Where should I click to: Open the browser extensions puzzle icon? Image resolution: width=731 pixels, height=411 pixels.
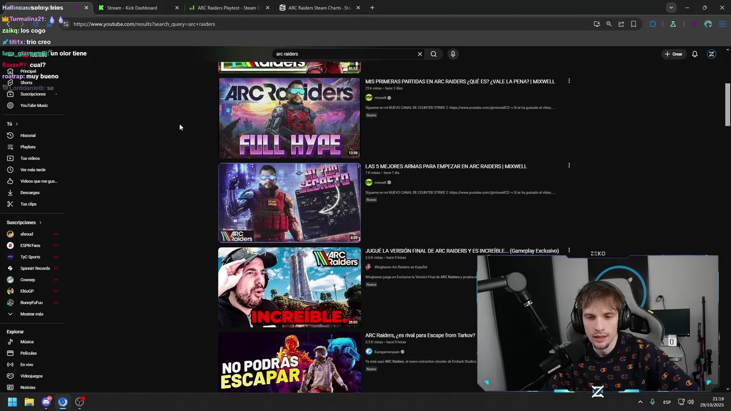pyautogui.click(x=653, y=24)
